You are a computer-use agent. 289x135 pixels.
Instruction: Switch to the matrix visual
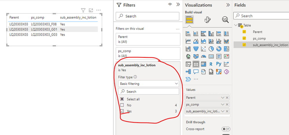point(203,64)
